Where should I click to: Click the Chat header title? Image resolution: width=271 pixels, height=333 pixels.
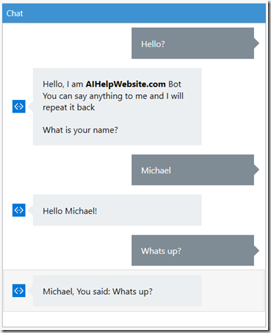click(x=15, y=13)
